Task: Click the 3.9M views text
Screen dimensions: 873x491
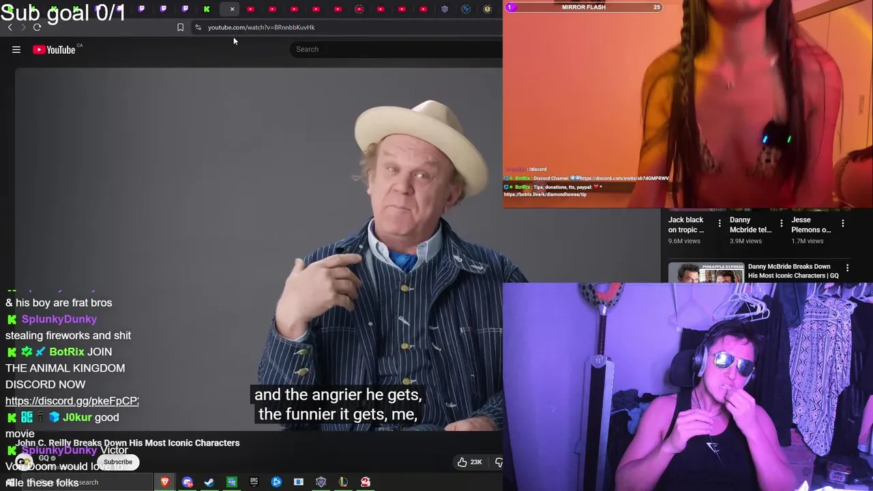Action: [x=745, y=241]
